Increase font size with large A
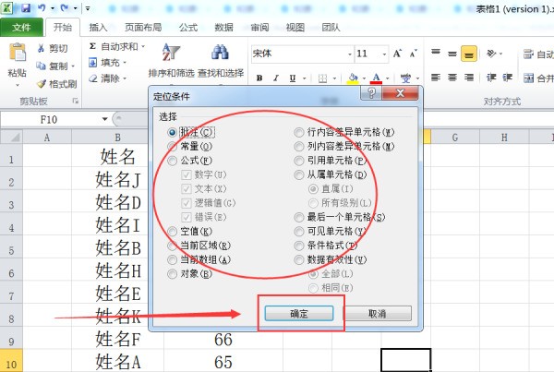Viewport: 554px width, 372px height. point(397,54)
